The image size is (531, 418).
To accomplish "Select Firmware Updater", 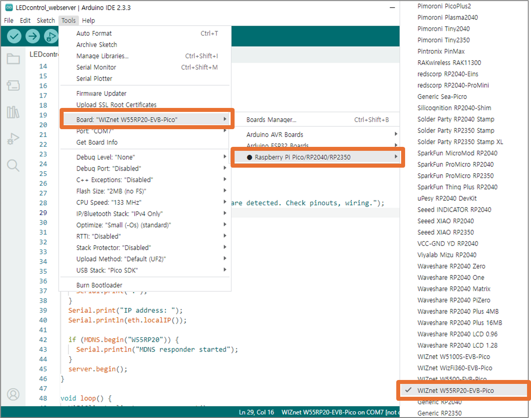I will click(145, 94).
